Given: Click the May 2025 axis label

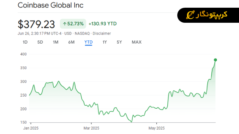Looking at the screenshot, I should tap(157, 128).
